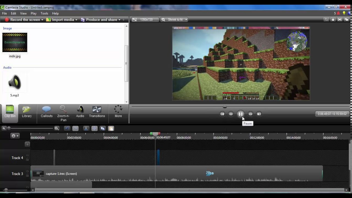The height and width of the screenshot is (198, 352).
Task: Select the 5.mp3 audio clip
Action: [15, 82]
